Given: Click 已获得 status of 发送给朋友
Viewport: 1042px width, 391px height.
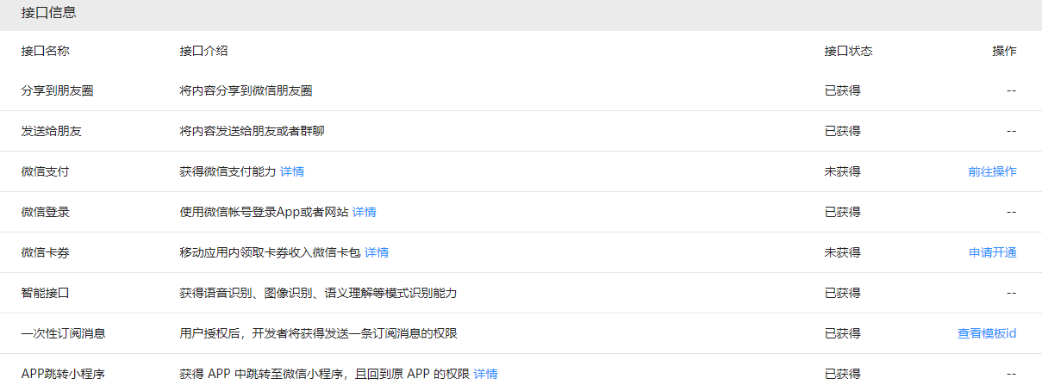Looking at the screenshot, I should [842, 131].
